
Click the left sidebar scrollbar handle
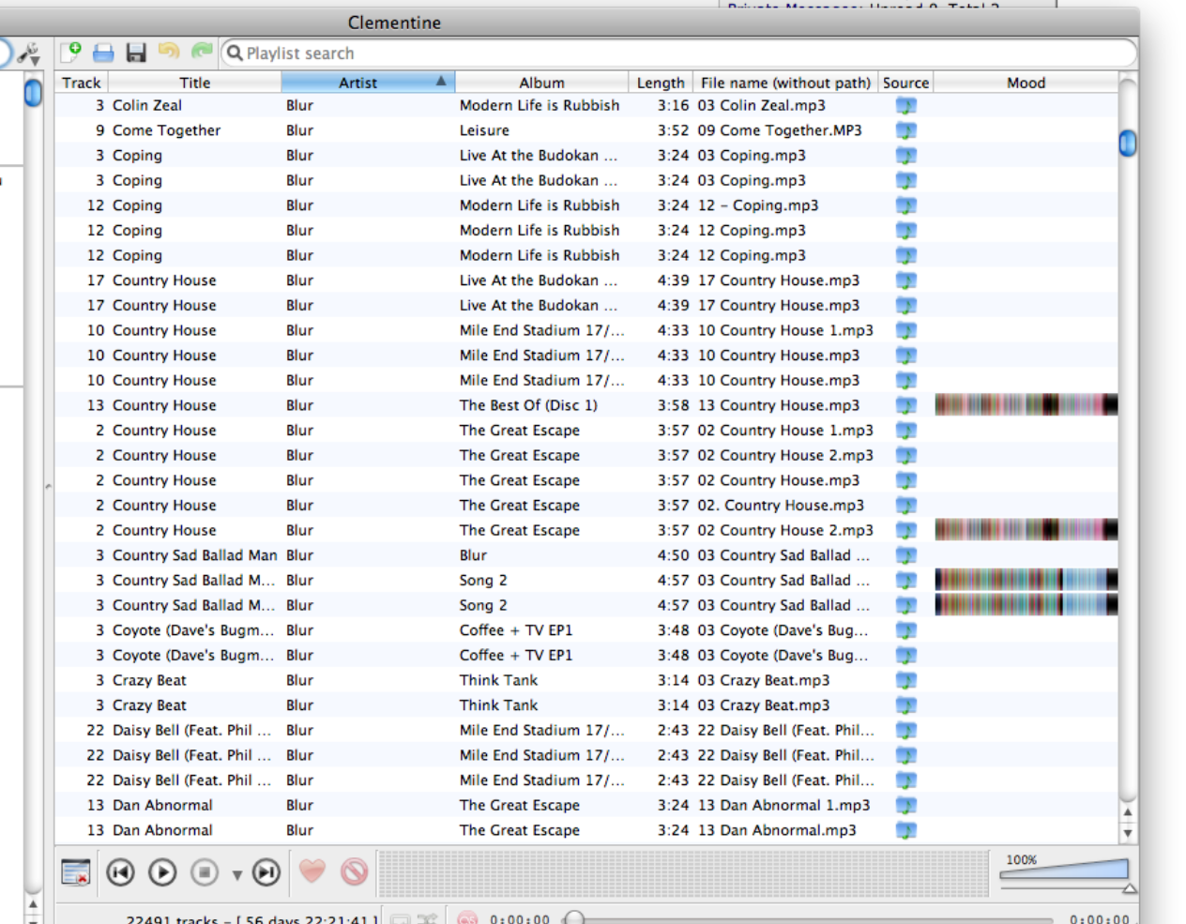33,93
